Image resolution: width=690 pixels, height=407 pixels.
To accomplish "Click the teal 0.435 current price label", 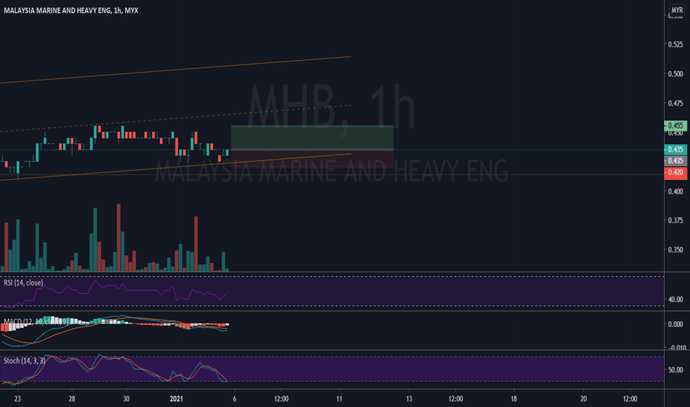I will (675, 149).
